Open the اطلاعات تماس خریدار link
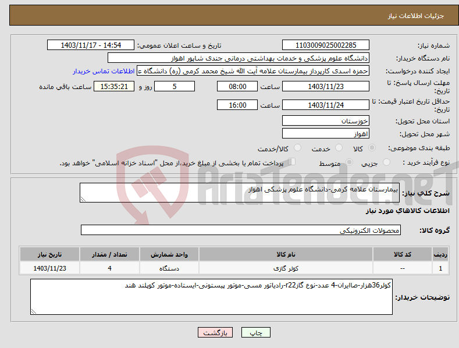This screenshot has width=459, height=348. 104,71
